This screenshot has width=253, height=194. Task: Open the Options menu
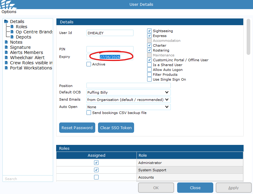point(9,12)
